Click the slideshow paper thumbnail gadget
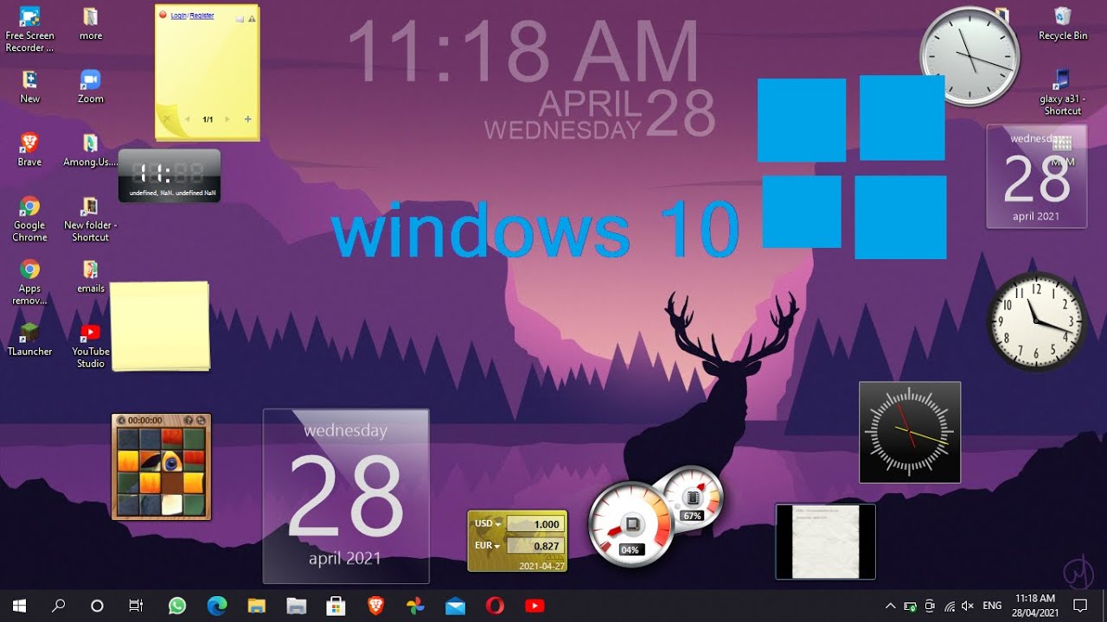 click(x=826, y=542)
